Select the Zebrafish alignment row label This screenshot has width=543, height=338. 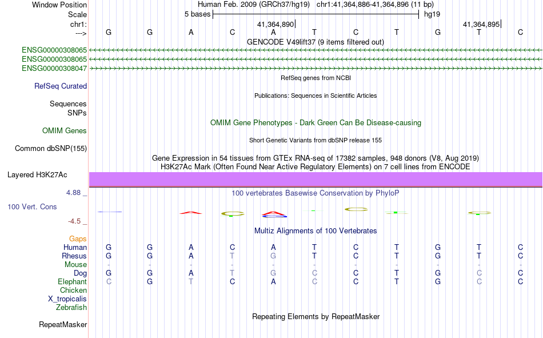71,308
